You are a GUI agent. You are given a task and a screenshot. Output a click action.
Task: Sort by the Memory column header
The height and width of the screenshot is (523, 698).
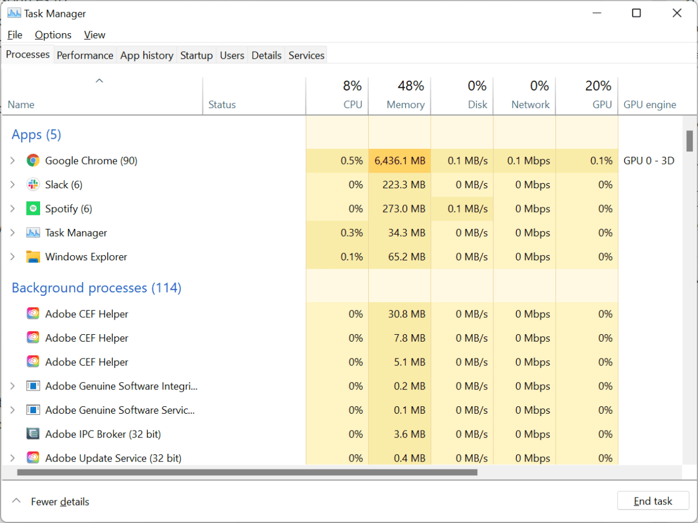click(400, 96)
